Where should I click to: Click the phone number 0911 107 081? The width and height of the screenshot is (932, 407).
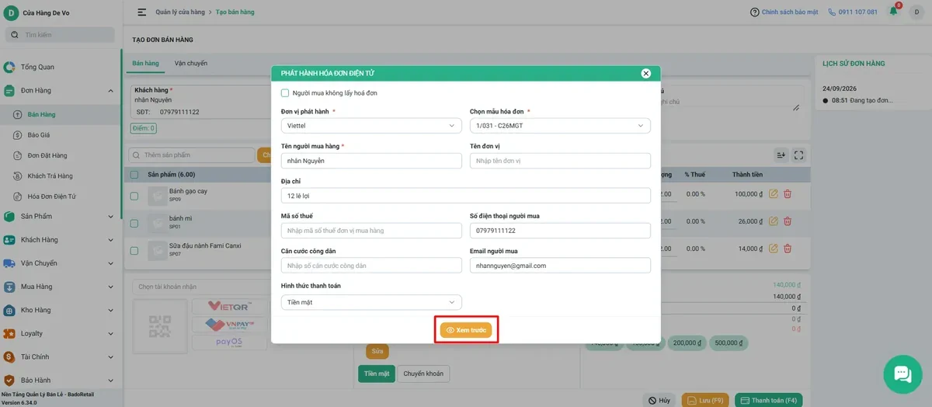pos(857,12)
